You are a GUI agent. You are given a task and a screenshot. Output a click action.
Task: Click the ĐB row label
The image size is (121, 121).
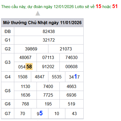(x=8, y=31)
